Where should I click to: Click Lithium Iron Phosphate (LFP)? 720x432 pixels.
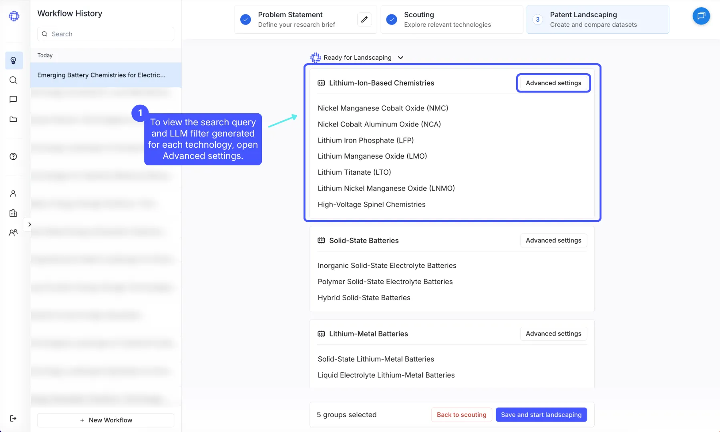(x=366, y=140)
